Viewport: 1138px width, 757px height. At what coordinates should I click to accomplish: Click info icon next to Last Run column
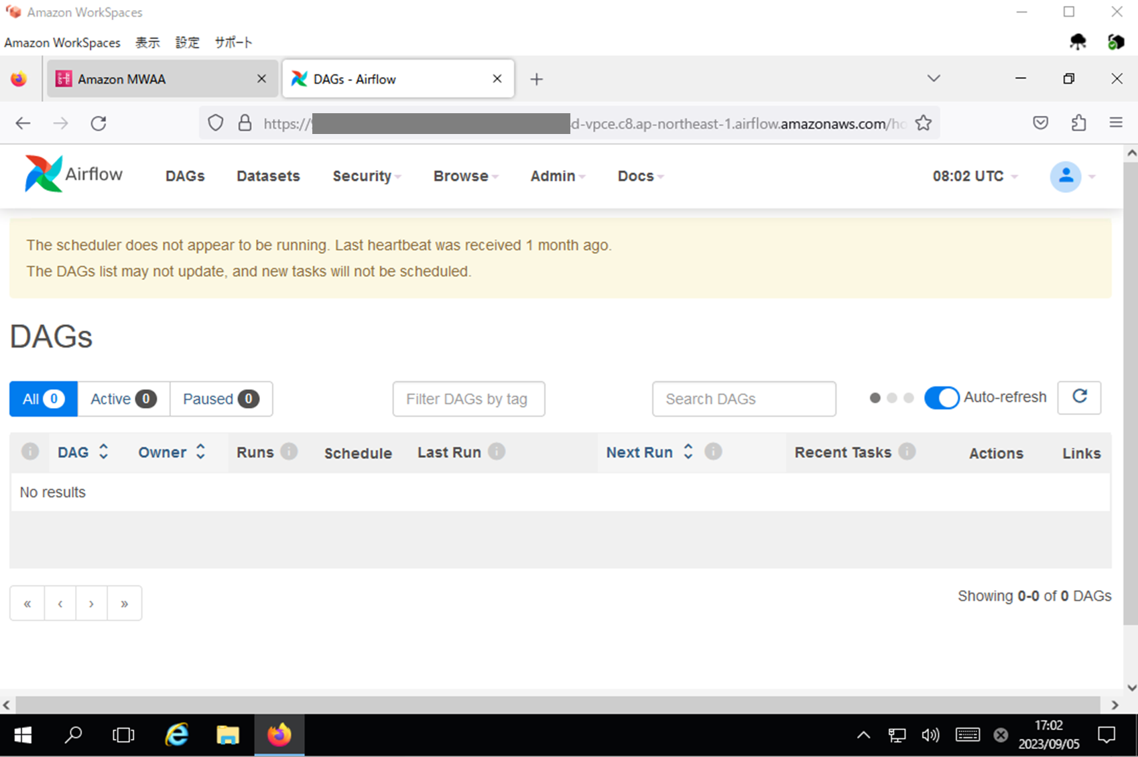(x=497, y=452)
